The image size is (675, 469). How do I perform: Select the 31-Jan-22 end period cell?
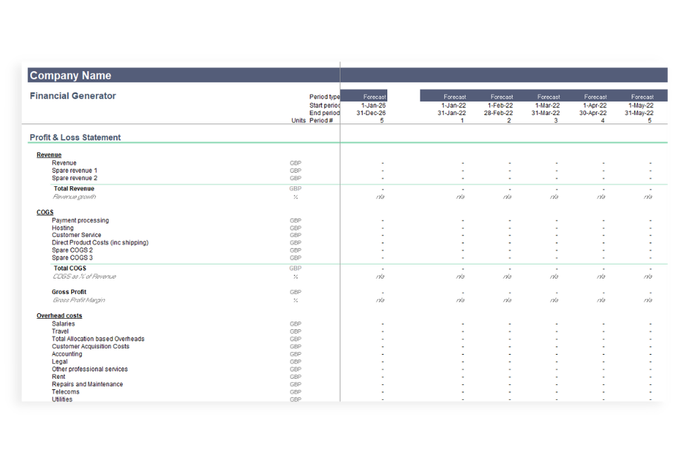[451, 113]
